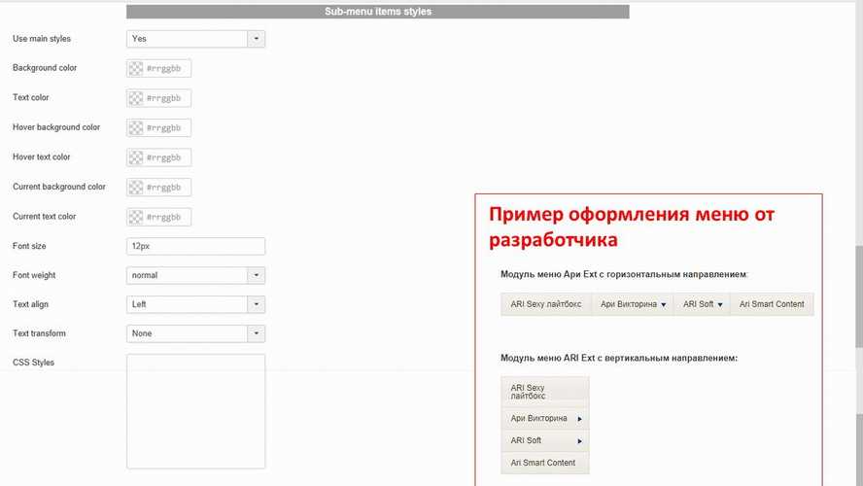Viewport: 863px width, 486px height.
Task: Open the Text align dropdown arrow
Action: tap(257, 305)
